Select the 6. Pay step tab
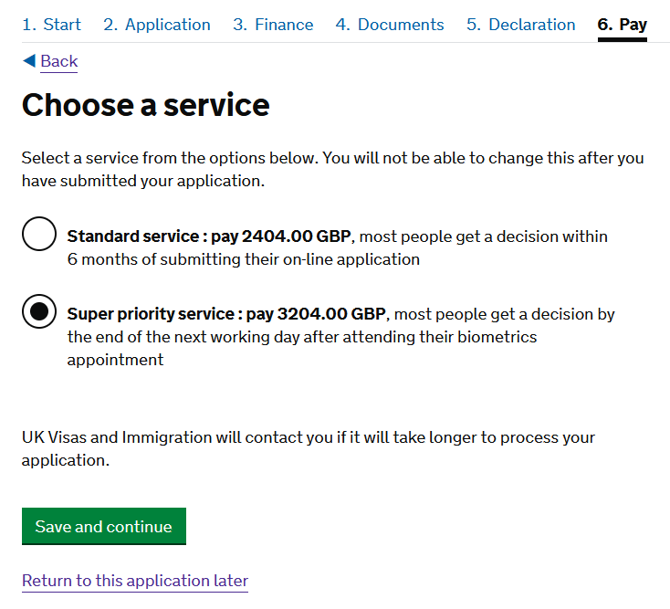The width and height of the screenshot is (670, 609). [x=623, y=26]
